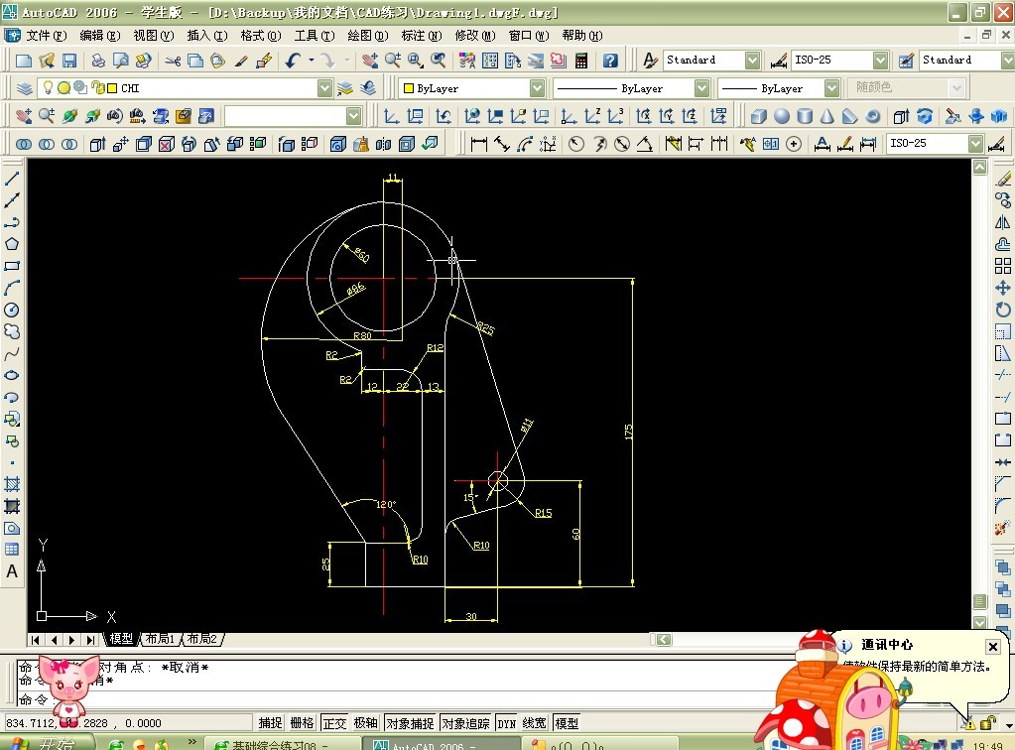Image resolution: width=1015 pixels, height=750 pixels.
Task: Open the 编辑(E) menu
Action: pyautogui.click(x=99, y=36)
